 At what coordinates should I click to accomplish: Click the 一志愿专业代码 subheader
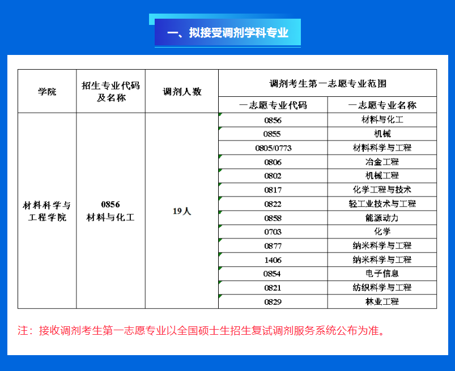pos(273,105)
